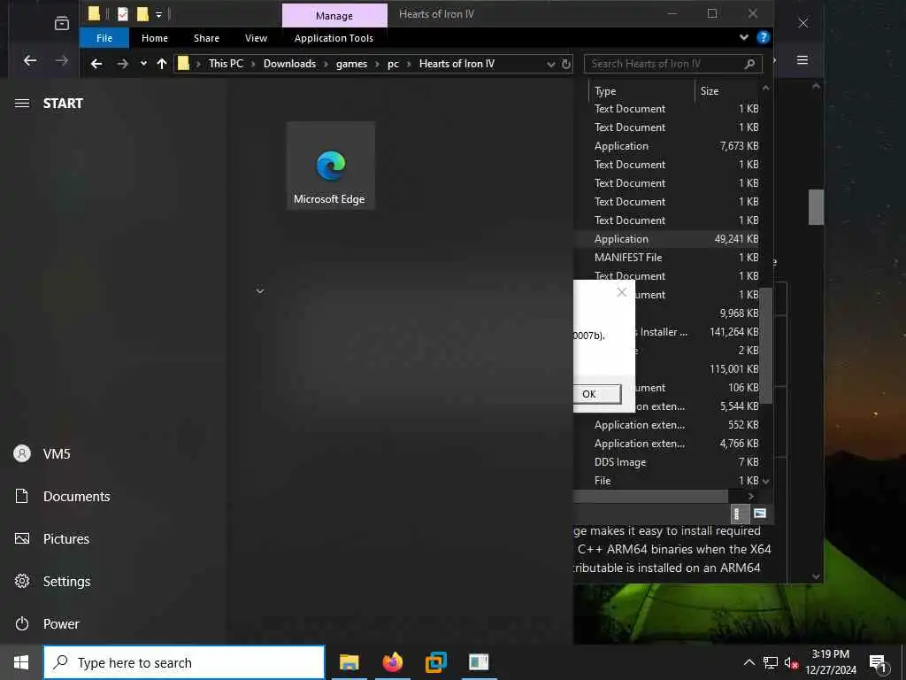Open the Customize Quick Access Toolbar dropdown
906x680 pixels.
pos(158,14)
